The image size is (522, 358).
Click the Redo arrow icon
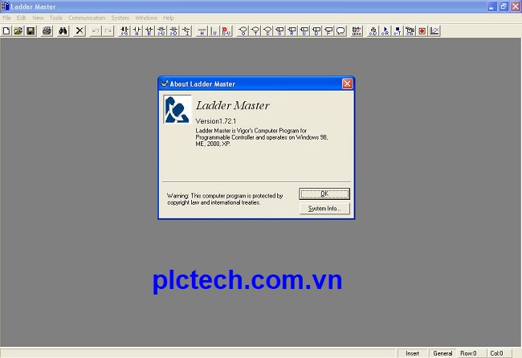click(108, 31)
